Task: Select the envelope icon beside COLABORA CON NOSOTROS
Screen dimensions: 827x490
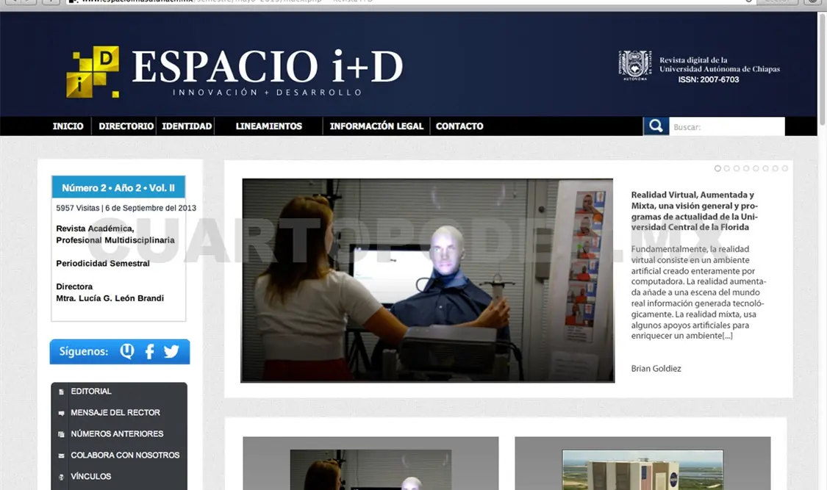Action: pyautogui.click(x=60, y=455)
